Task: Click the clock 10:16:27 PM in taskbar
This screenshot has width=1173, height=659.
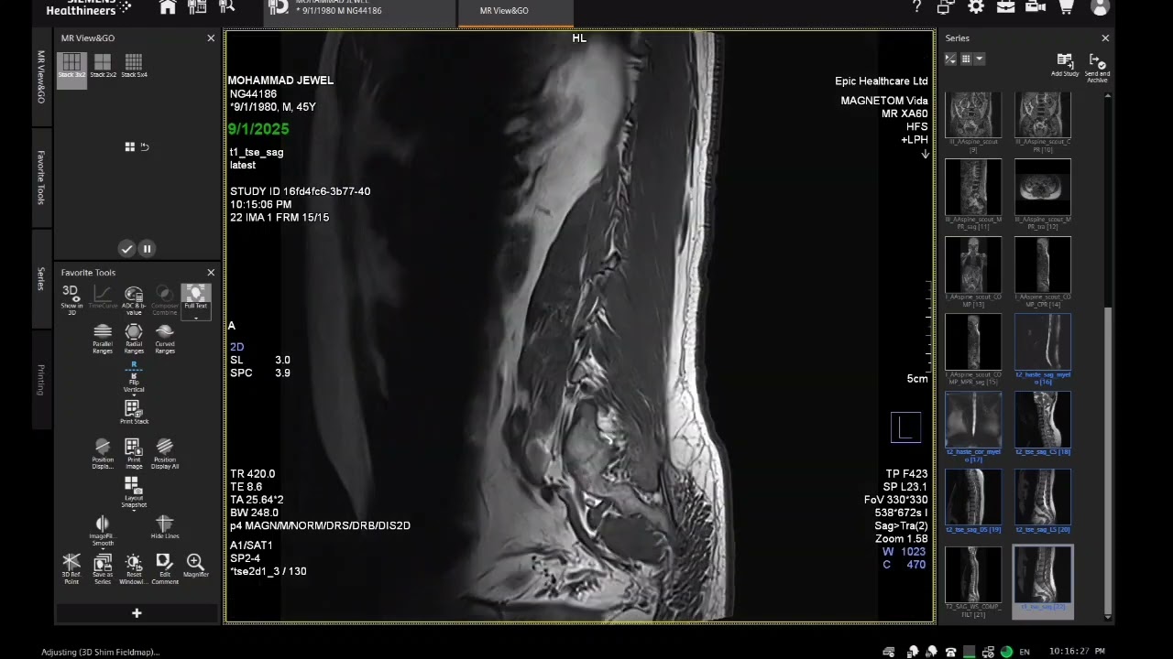Action: tap(1077, 652)
